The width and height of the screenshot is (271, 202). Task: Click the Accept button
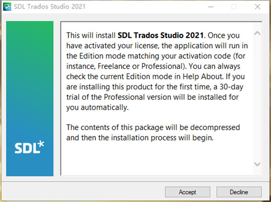point(187,192)
